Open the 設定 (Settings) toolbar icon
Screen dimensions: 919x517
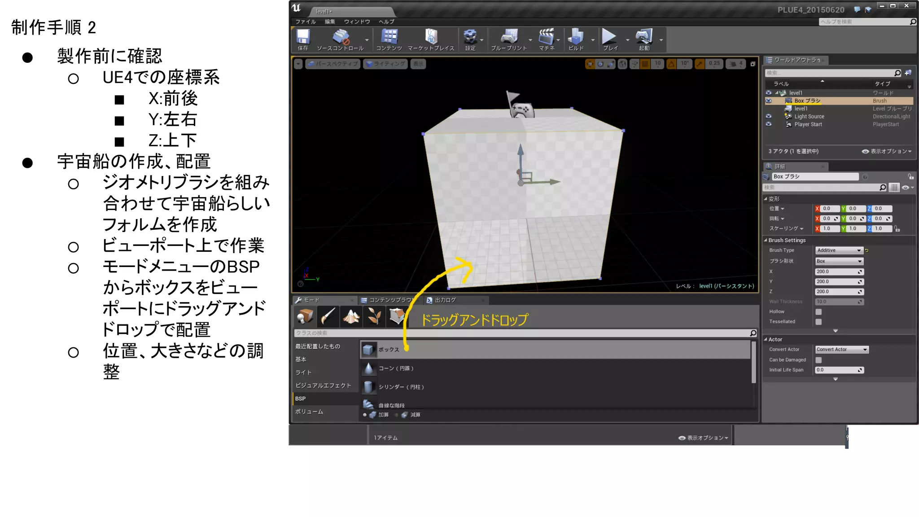pos(470,39)
